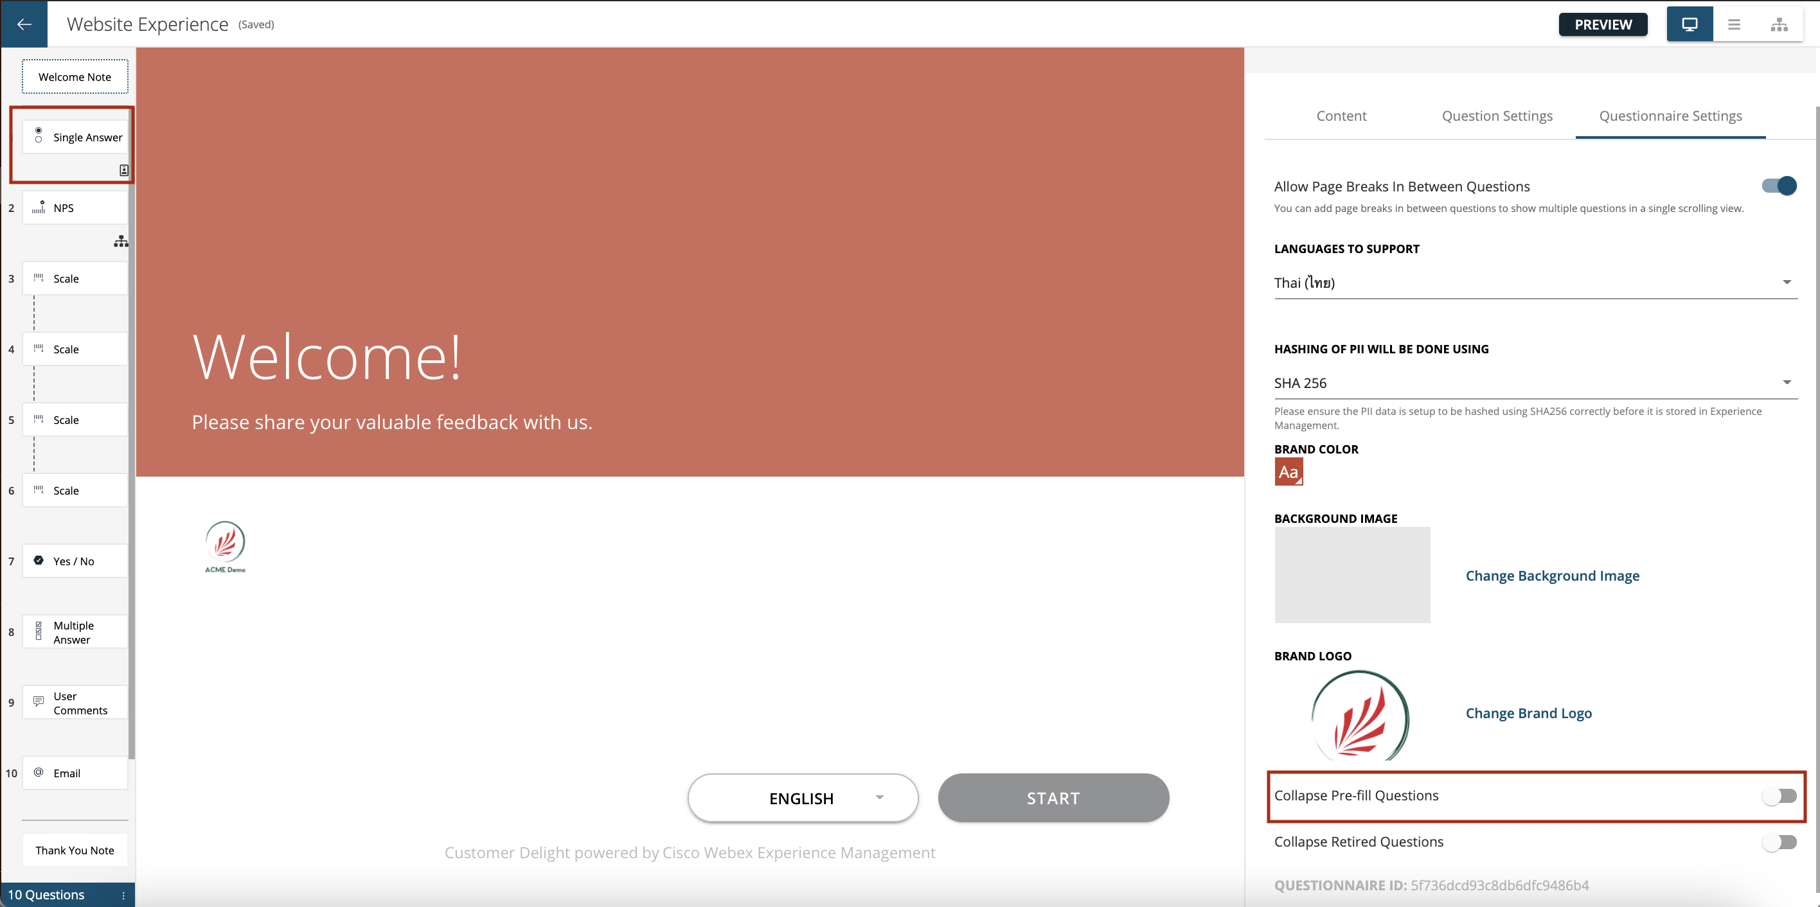
Task: Click the Email at-sign icon
Action: tap(38, 772)
